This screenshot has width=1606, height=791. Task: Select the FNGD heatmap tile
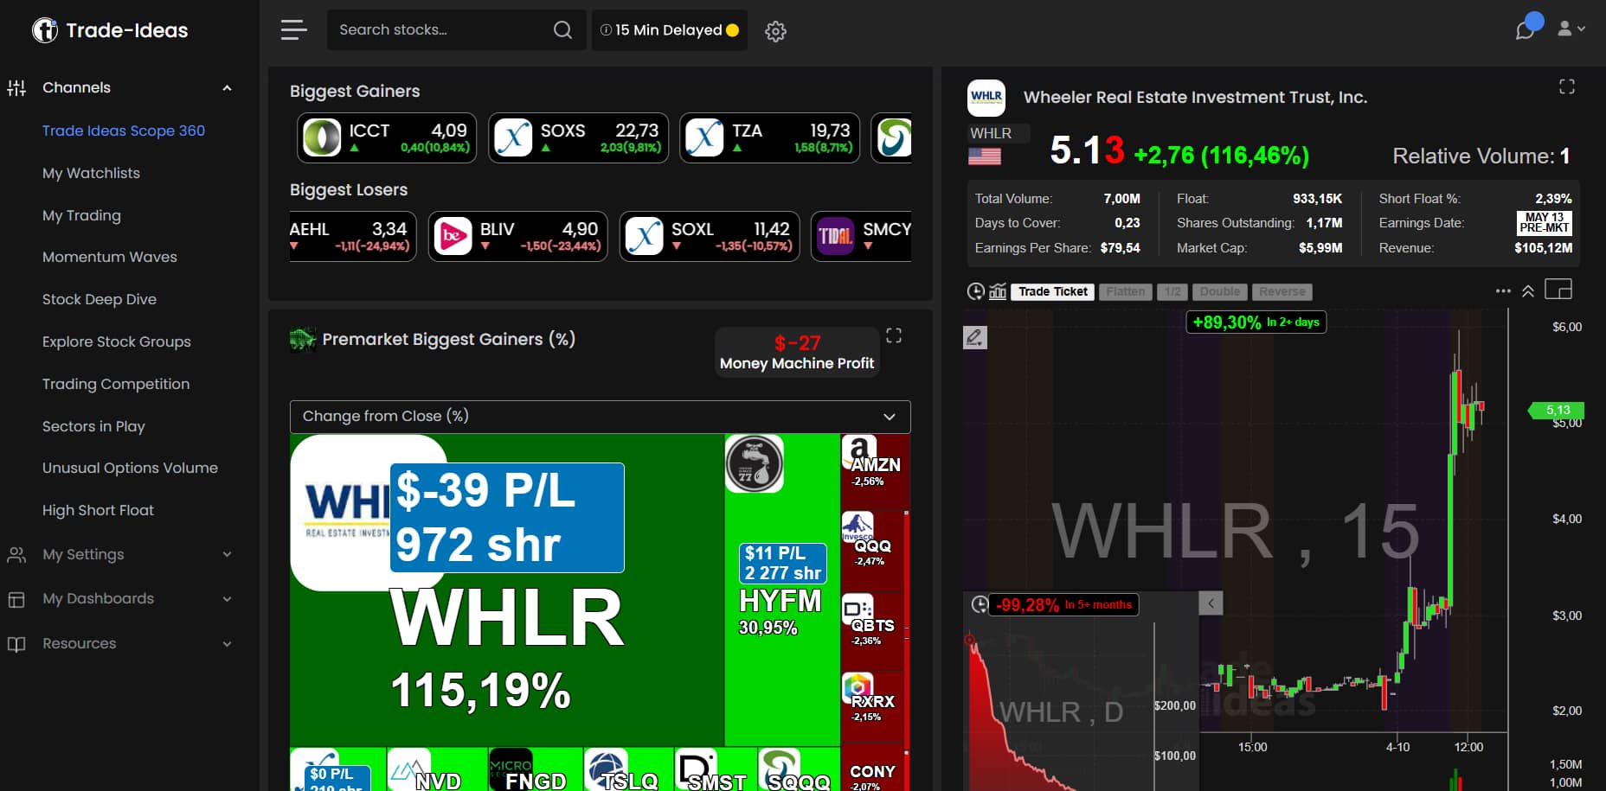pyautogui.click(x=535, y=770)
